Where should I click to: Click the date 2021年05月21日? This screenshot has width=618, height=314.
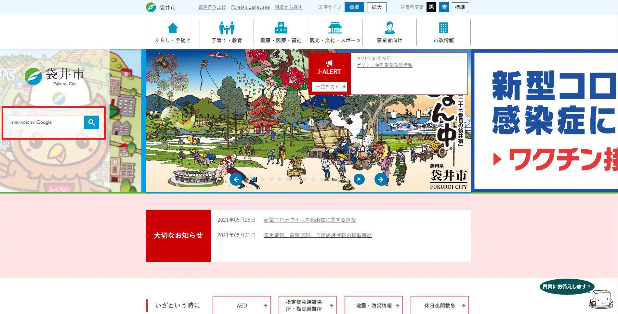[x=236, y=235]
